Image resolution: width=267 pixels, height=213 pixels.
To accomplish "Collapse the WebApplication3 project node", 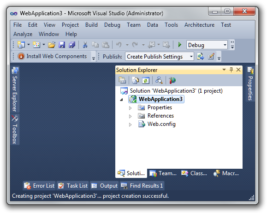I will click(x=121, y=100).
